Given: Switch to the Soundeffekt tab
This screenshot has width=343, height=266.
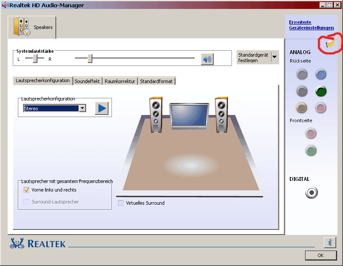Looking at the screenshot, I should pos(87,81).
